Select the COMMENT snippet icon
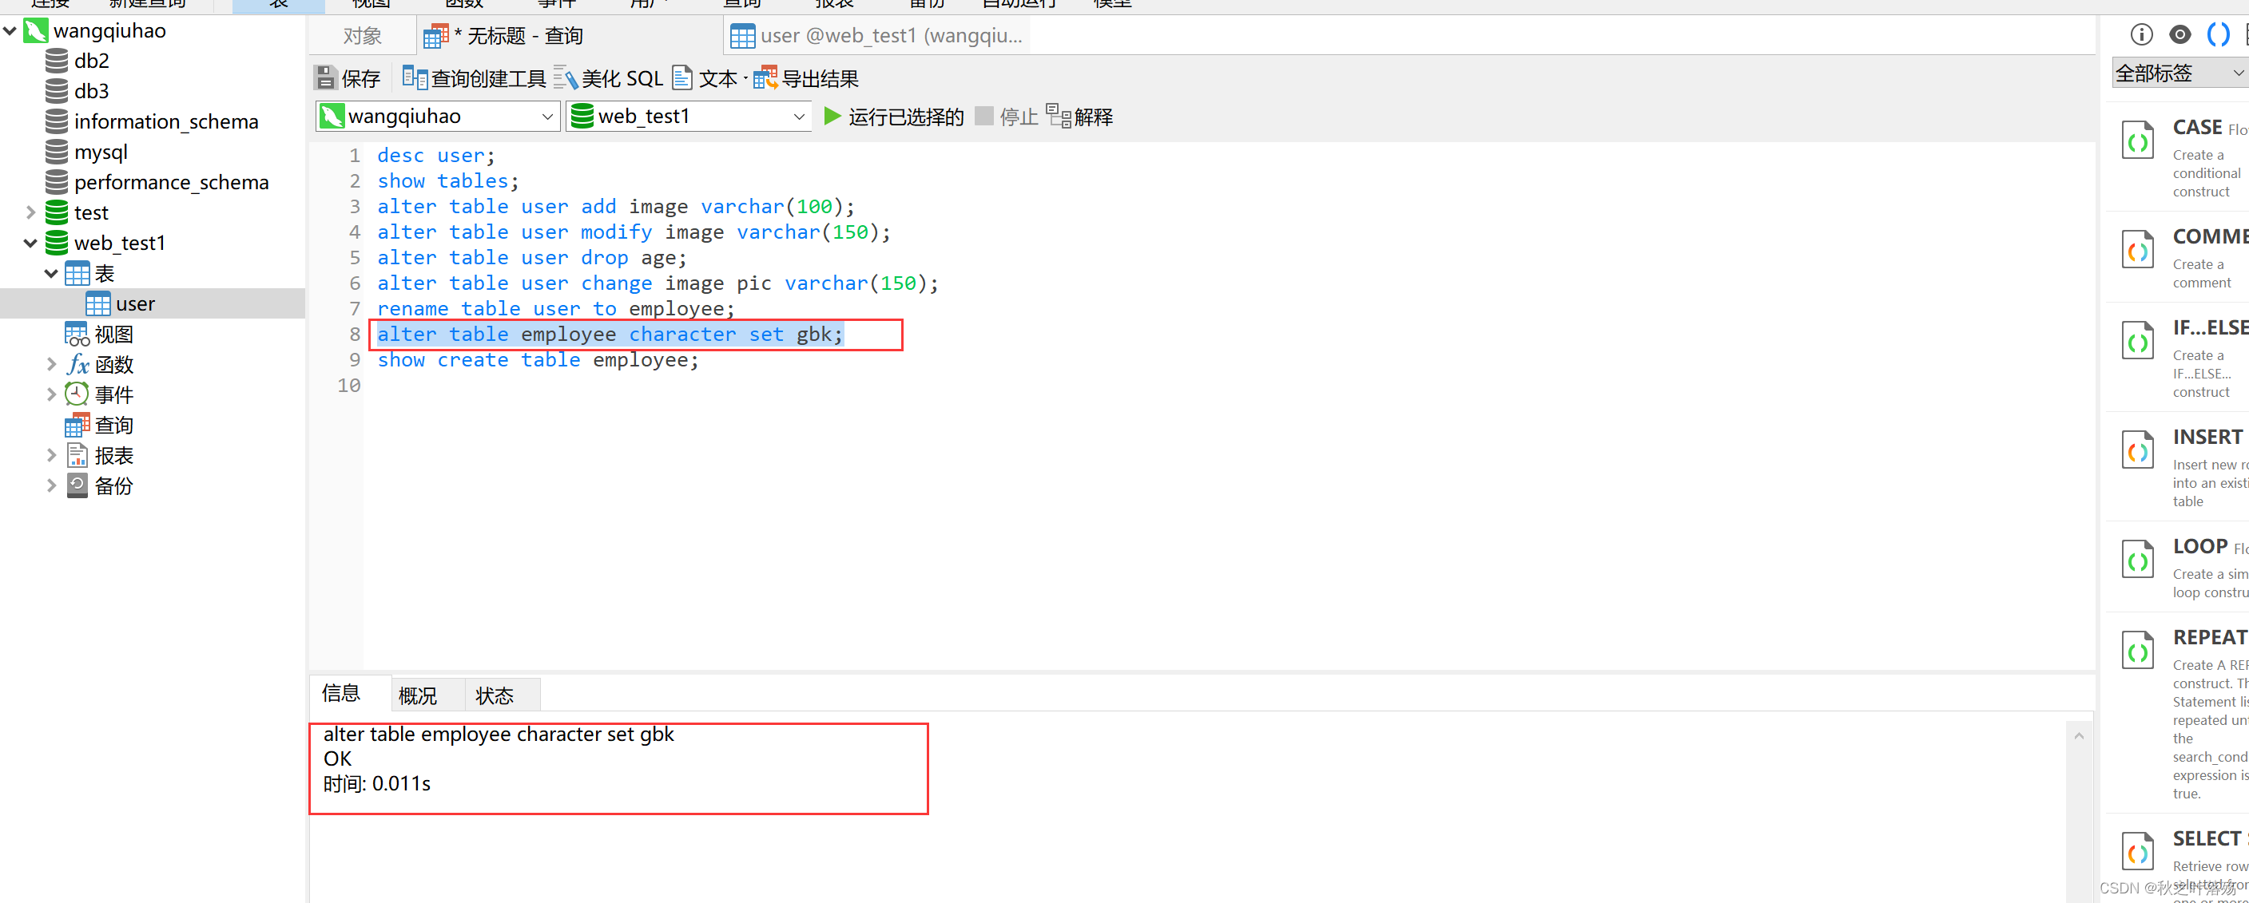The image size is (2249, 903). [2138, 250]
